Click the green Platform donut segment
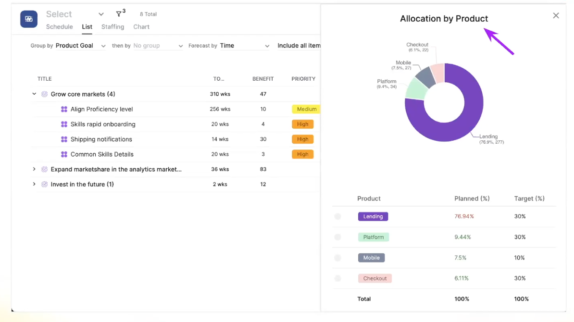The height and width of the screenshot is (322, 574). pyautogui.click(x=416, y=89)
